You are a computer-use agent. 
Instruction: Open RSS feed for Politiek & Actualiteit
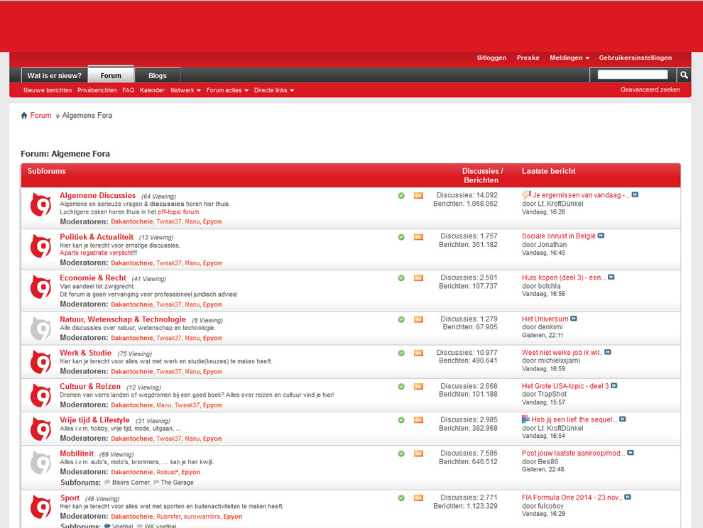418,236
